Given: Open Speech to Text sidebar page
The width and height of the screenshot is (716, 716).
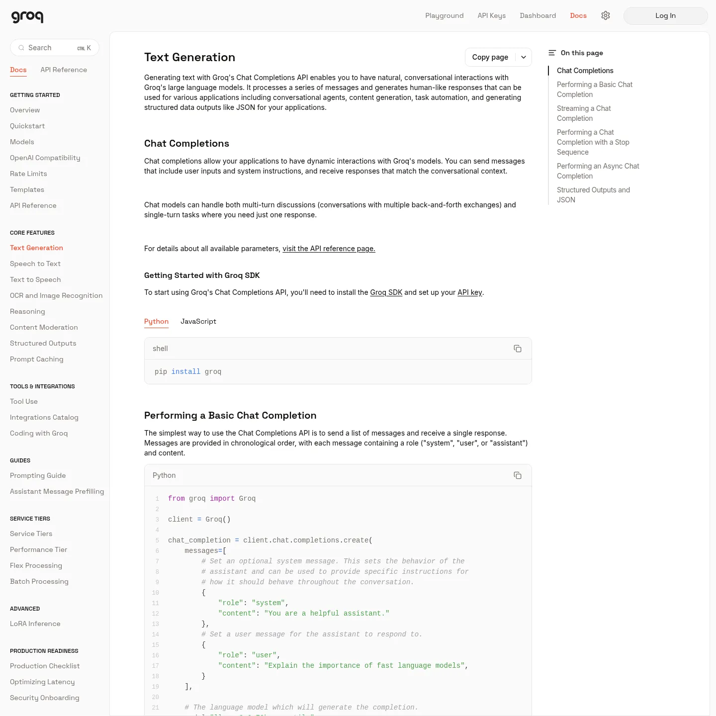Looking at the screenshot, I should click(35, 264).
